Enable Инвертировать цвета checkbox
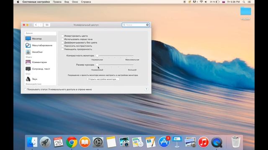The height and width of the screenshot is (150, 268). [62, 36]
